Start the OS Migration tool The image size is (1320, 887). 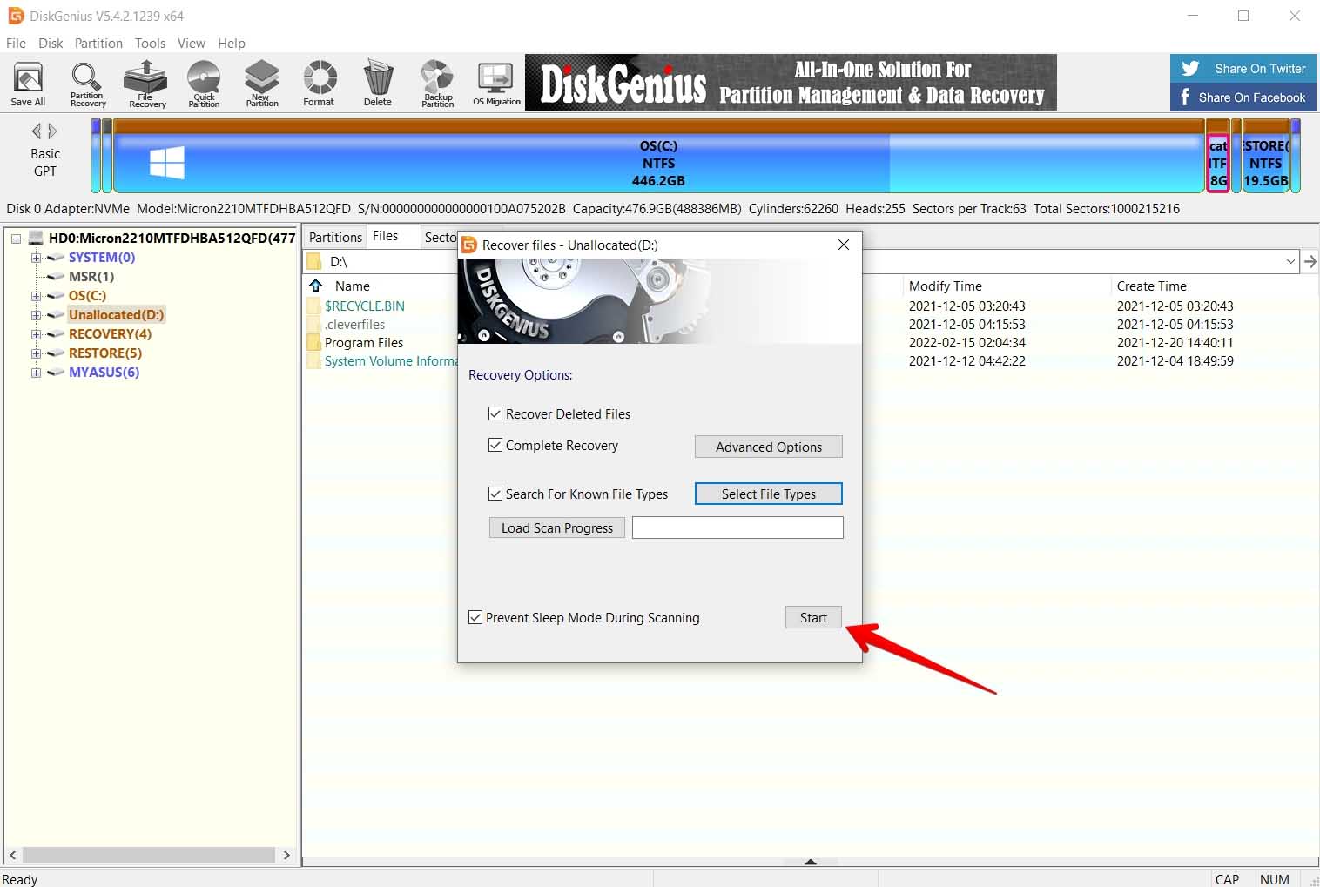496,84
